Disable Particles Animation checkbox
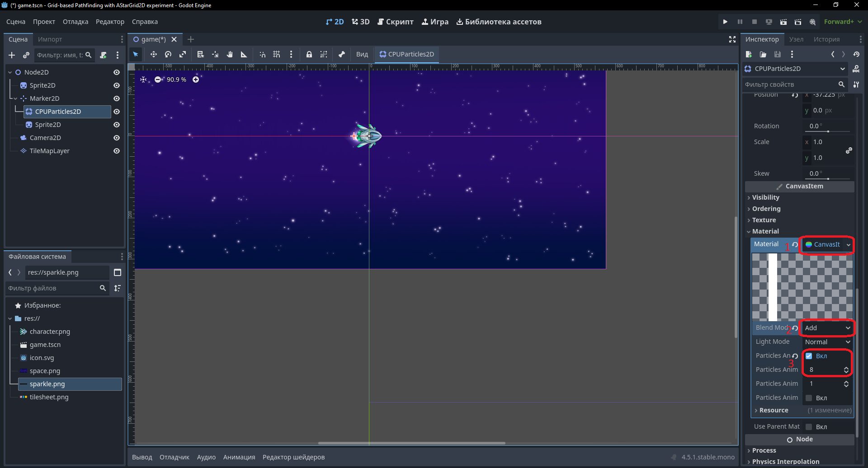Screen dimensions: 868x468 [809, 356]
